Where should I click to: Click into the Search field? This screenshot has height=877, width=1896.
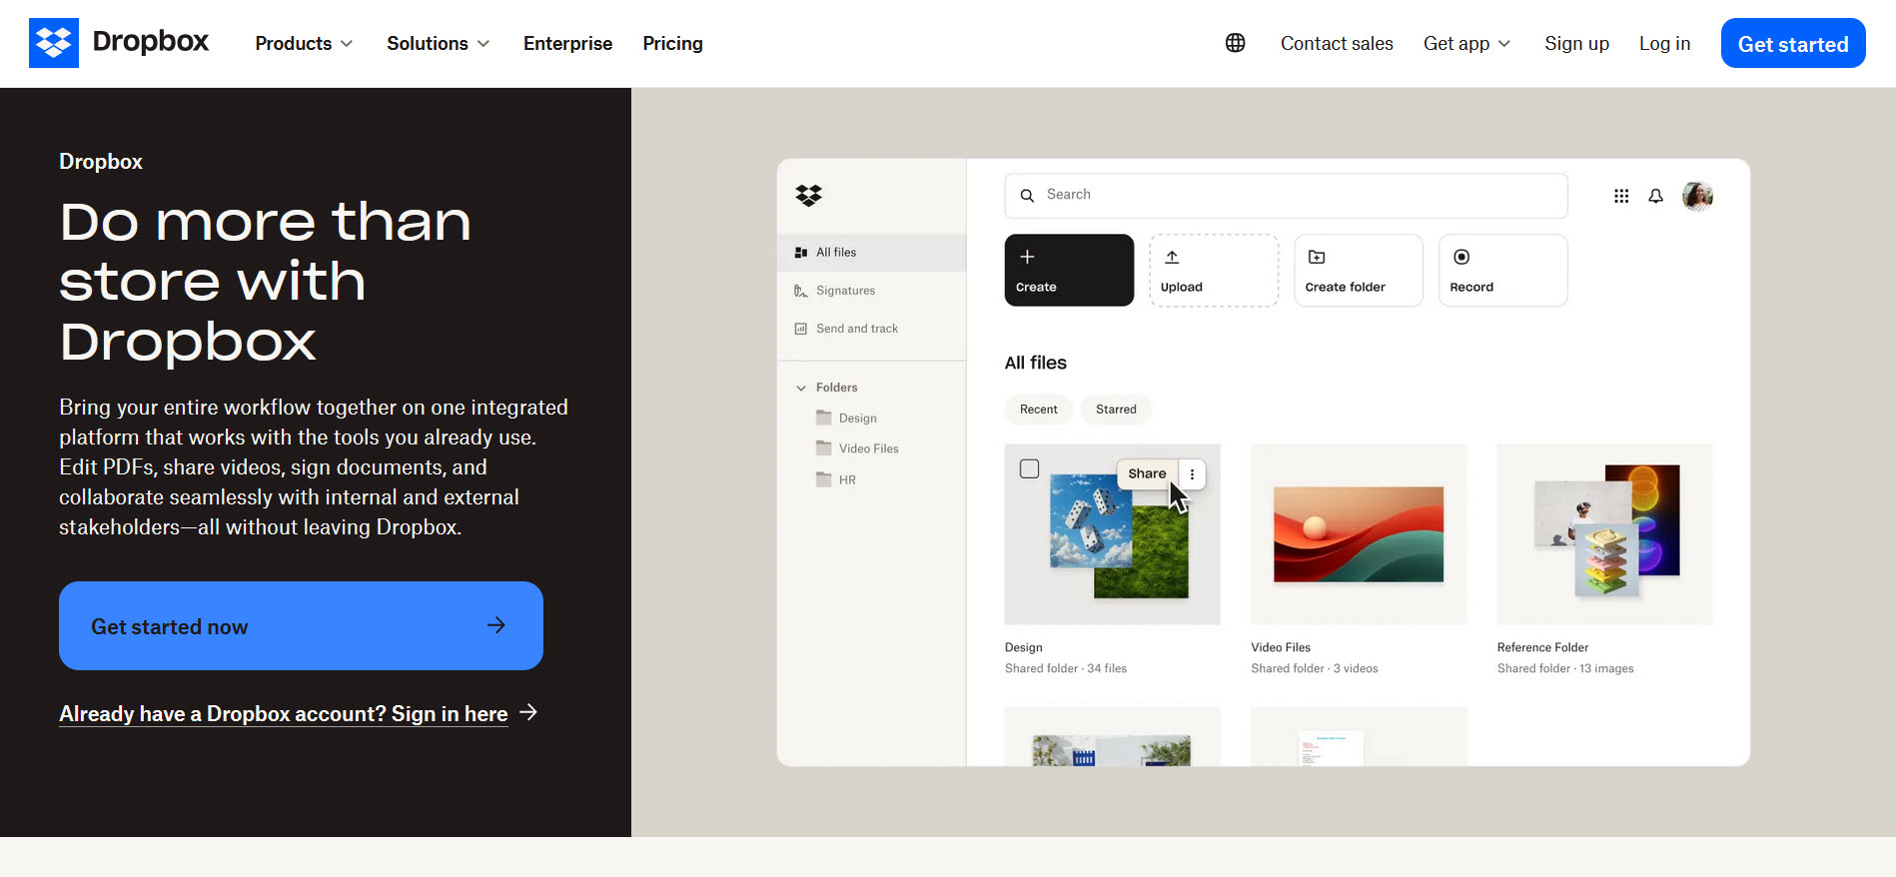click(1286, 196)
